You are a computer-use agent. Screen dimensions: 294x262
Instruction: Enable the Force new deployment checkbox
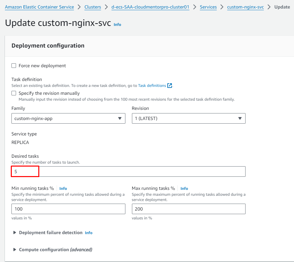point(14,66)
